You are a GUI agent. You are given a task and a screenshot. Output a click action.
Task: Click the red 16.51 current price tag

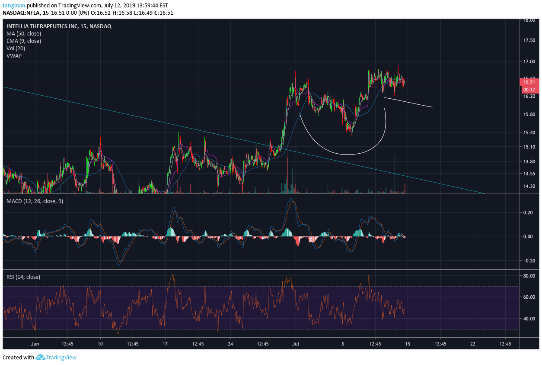coord(529,82)
